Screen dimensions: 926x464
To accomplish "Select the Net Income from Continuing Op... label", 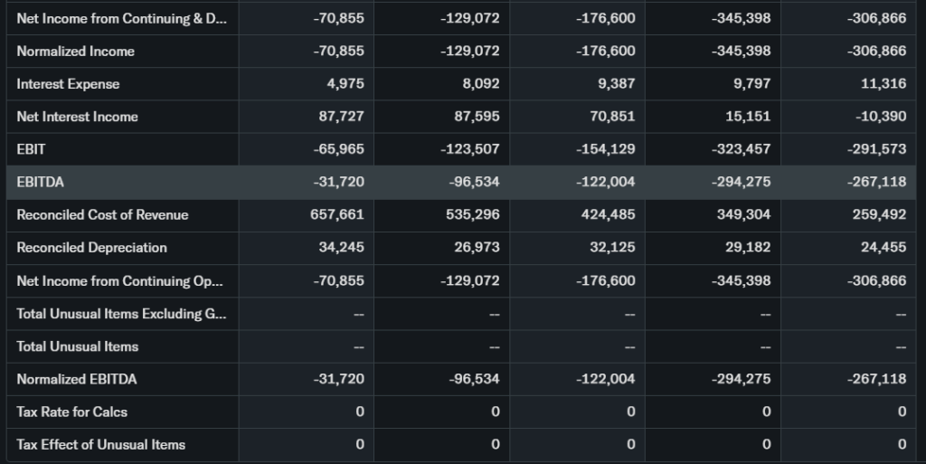I will (x=119, y=280).
